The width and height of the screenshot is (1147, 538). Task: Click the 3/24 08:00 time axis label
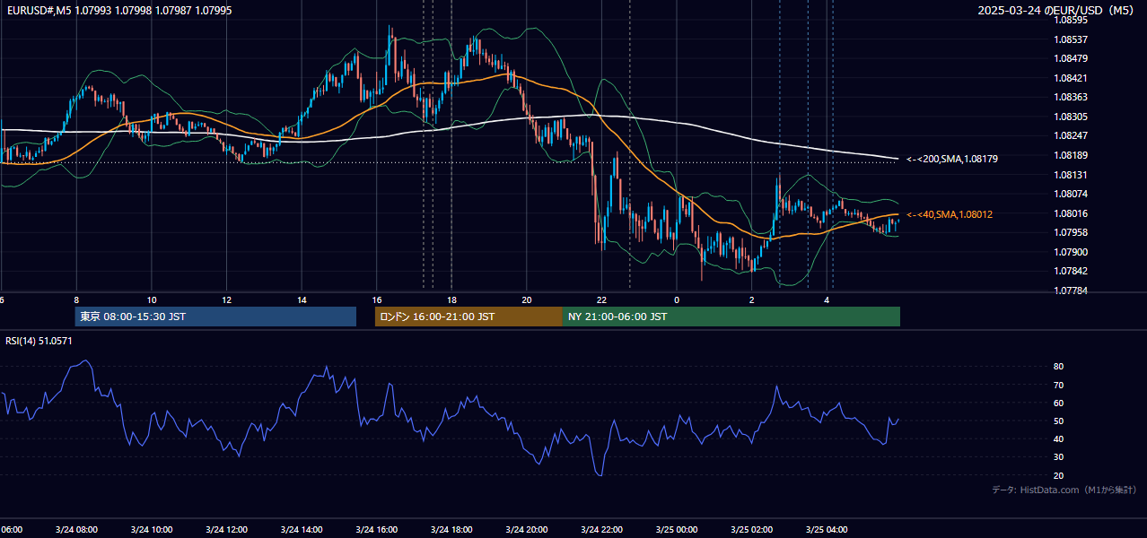click(76, 529)
